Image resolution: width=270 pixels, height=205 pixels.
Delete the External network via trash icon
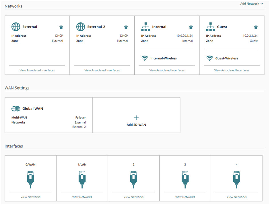[61, 27]
